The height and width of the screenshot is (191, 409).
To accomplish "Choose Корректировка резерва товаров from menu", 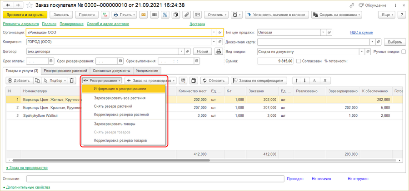I will 120,141.
